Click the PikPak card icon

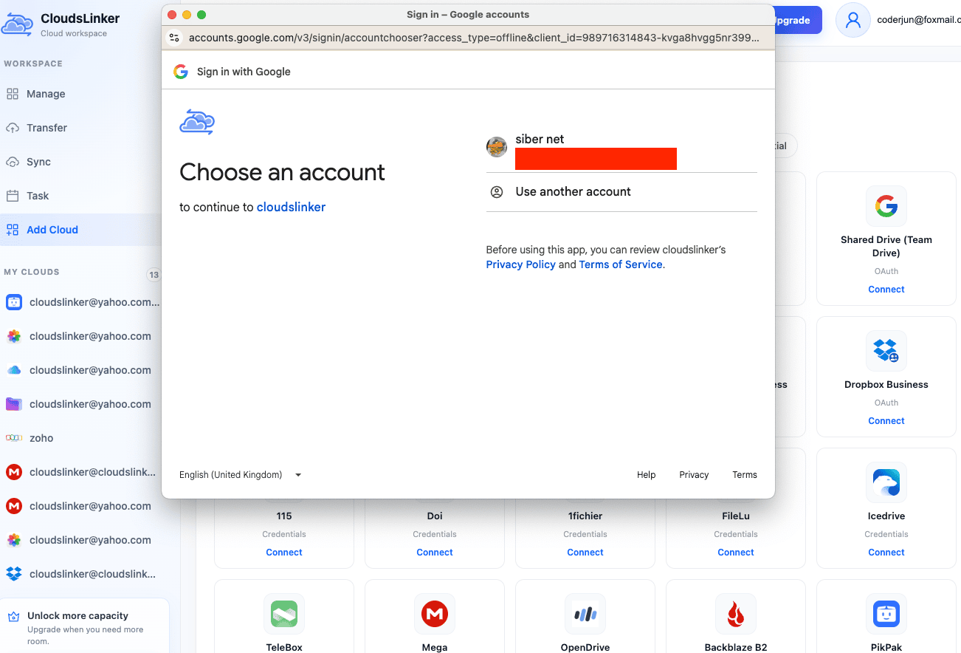tap(886, 614)
